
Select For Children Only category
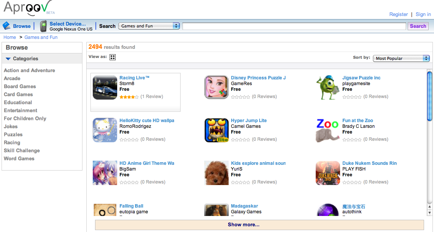click(x=25, y=119)
